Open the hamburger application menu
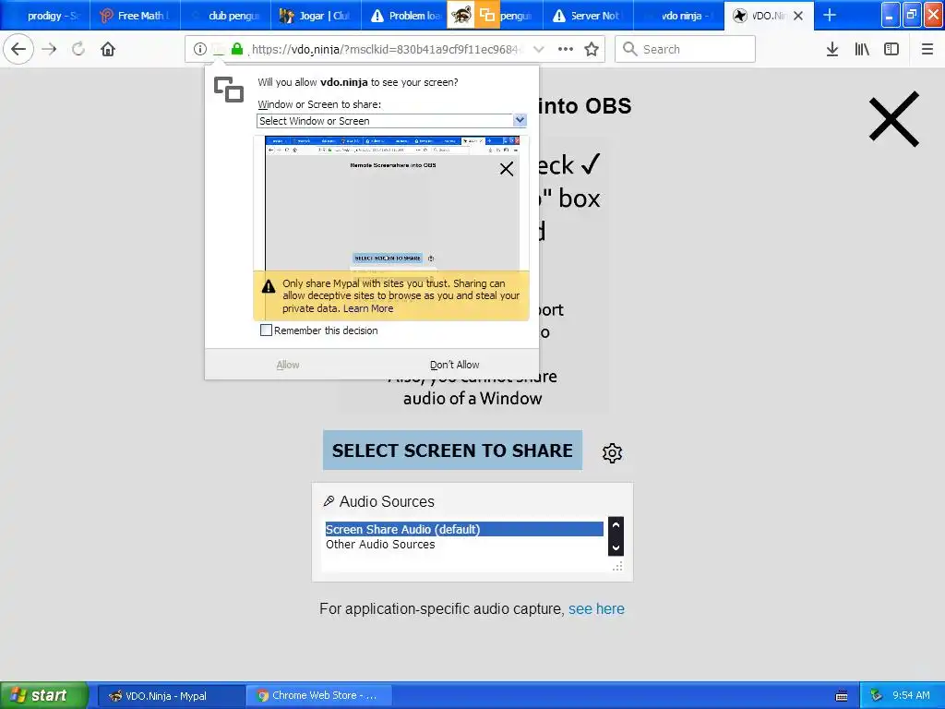The image size is (945, 709). (x=927, y=50)
